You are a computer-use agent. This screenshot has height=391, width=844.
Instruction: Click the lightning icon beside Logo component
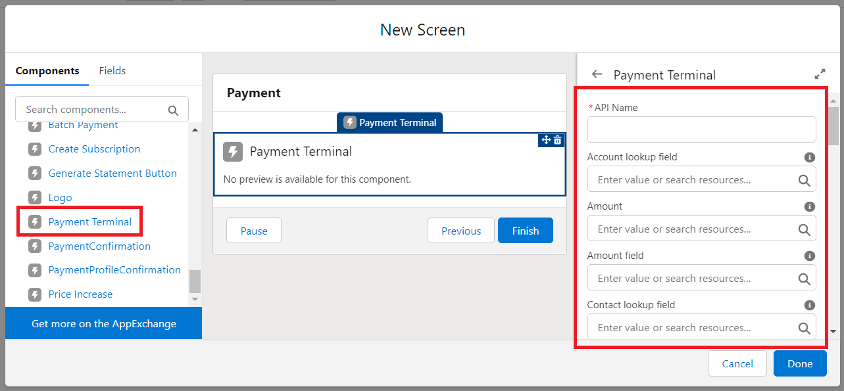pyautogui.click(x=35, y=198)
